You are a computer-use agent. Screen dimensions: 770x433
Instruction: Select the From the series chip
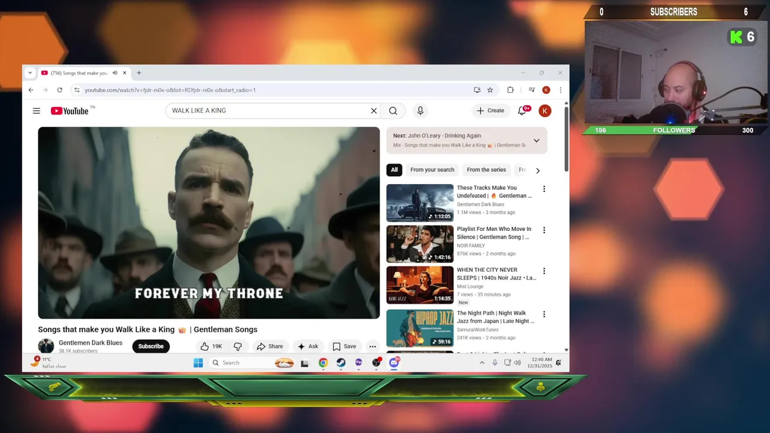pos(486,170)
